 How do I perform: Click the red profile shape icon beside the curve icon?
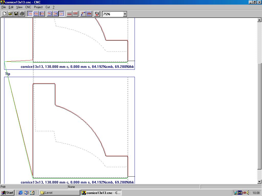pos(89,14)
